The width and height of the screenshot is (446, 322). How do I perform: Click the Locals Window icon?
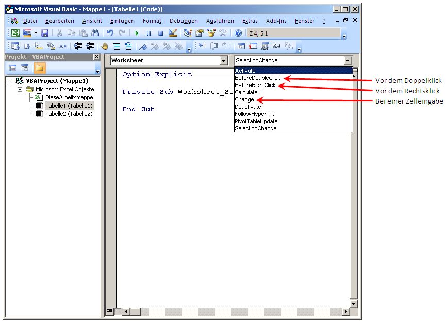coord(241,46)
